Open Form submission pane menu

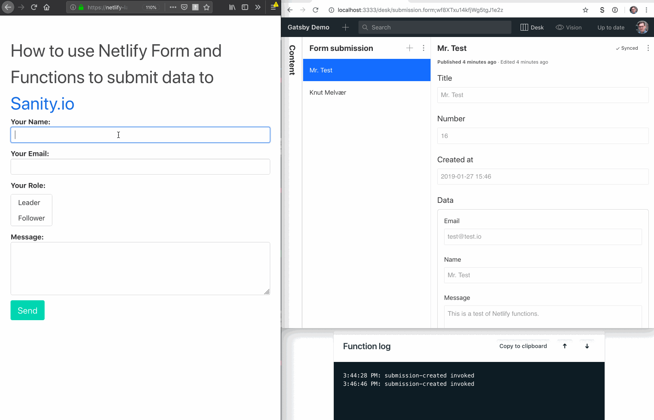pos(423,48)
